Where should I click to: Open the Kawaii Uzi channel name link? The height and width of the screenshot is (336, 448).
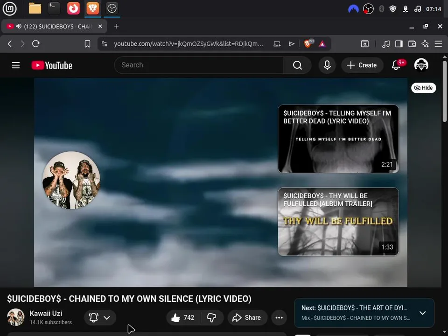(46, 314)
